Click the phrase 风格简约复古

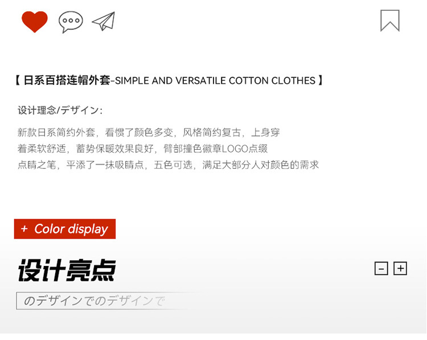tap(212, 132)
